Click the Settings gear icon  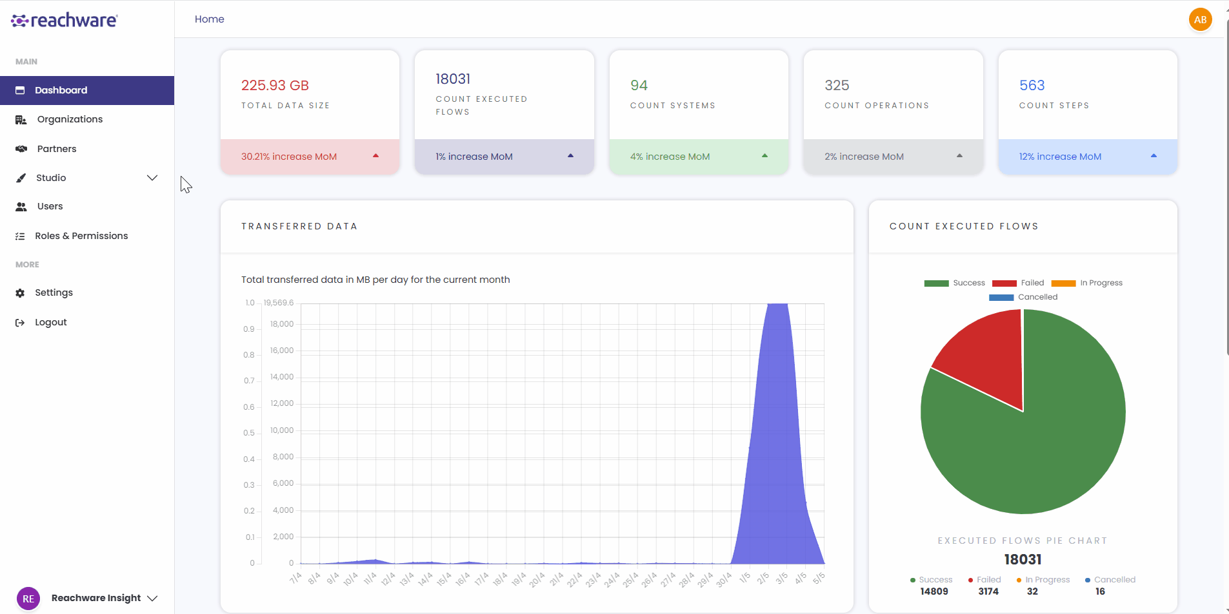(20, 293)
